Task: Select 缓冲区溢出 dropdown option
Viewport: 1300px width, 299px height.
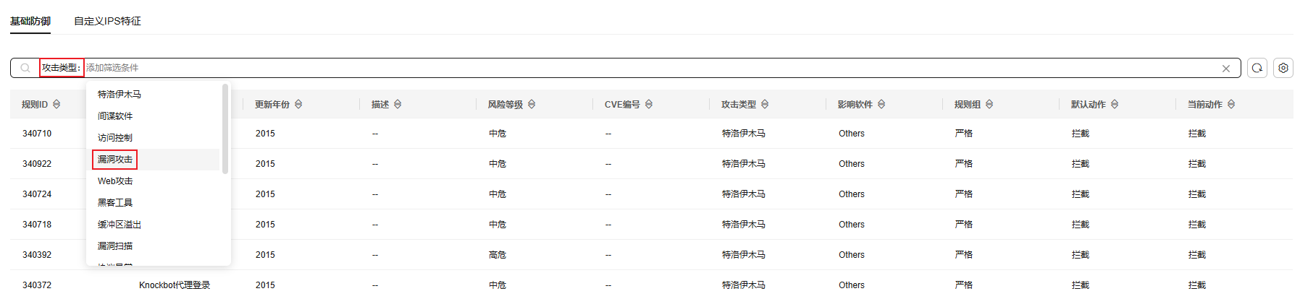Action: point(119,225)
